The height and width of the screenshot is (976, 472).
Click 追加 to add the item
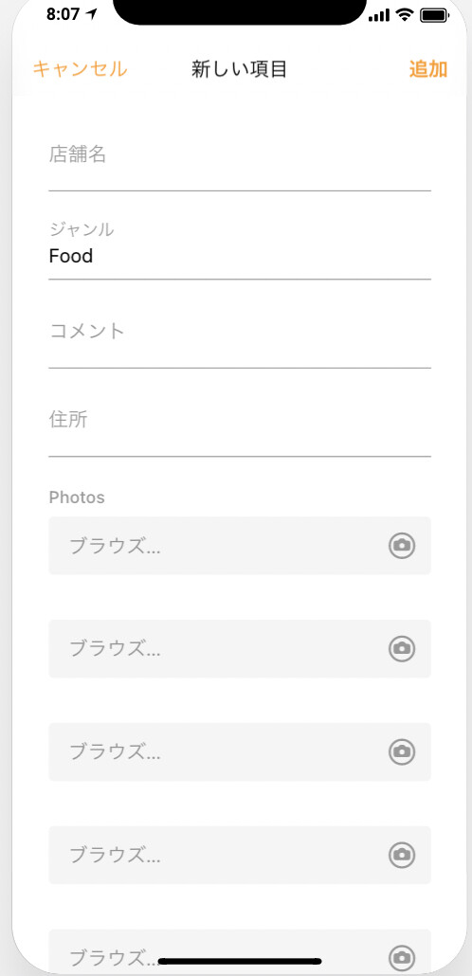[x=428, y=69]
